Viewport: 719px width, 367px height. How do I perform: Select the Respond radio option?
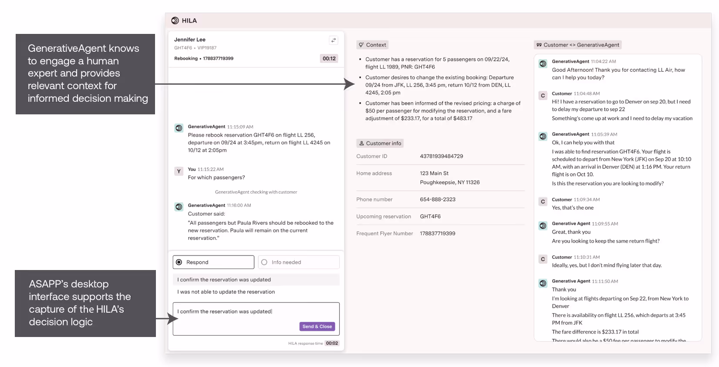pos(213,262)
